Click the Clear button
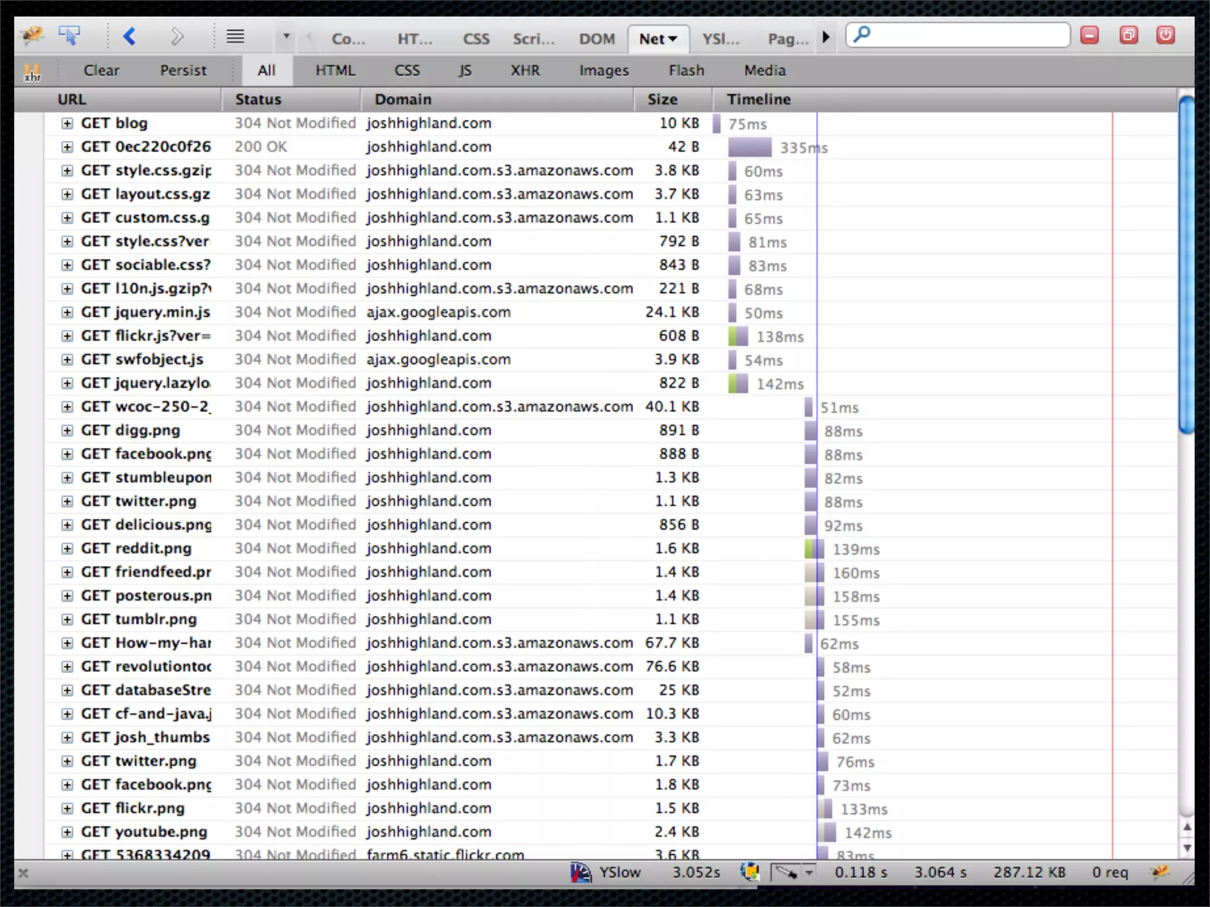This screenshot has width=1210, height=907. 101,70
